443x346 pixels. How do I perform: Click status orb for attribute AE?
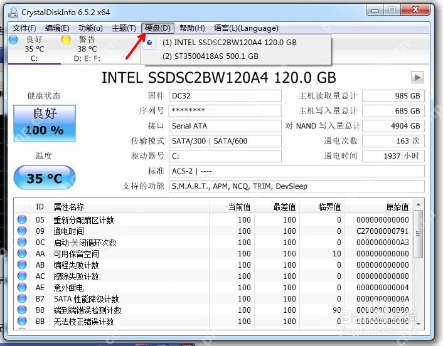pos(22,287)
